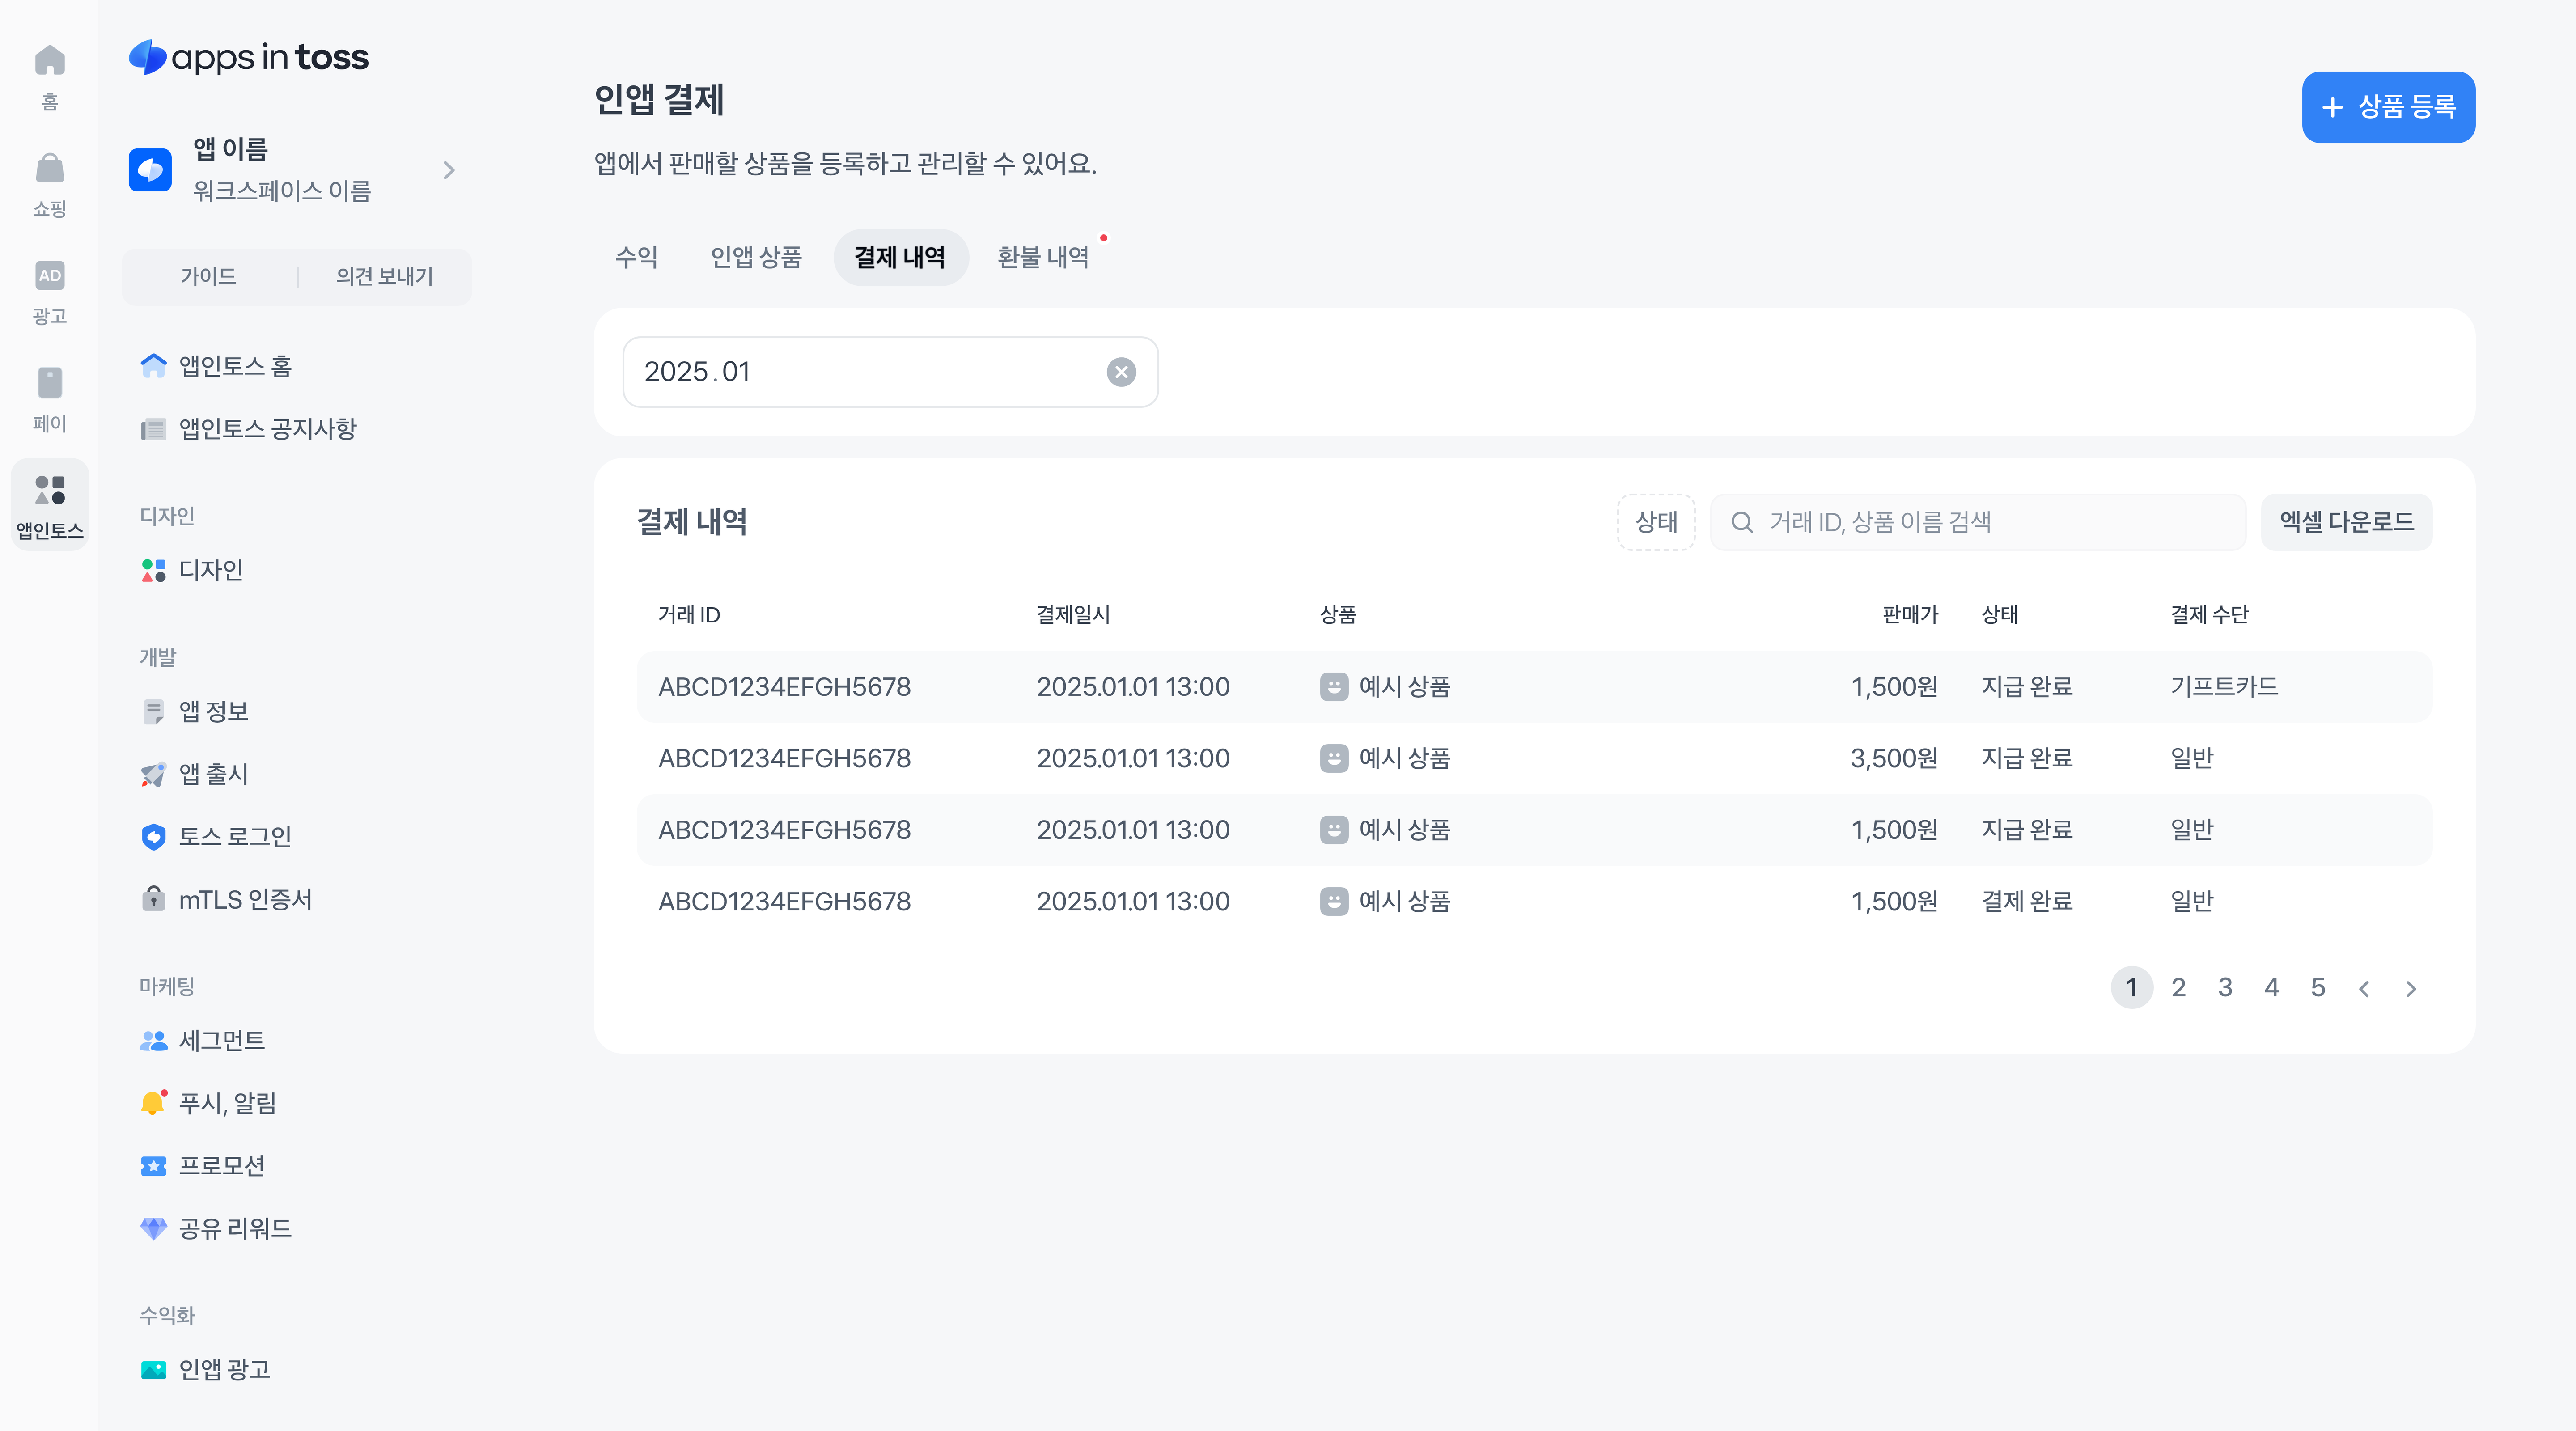The height and width of the screenshot is (1431, 2576).
Task: Open the shopping bag icon section
Action: [49, 169]
